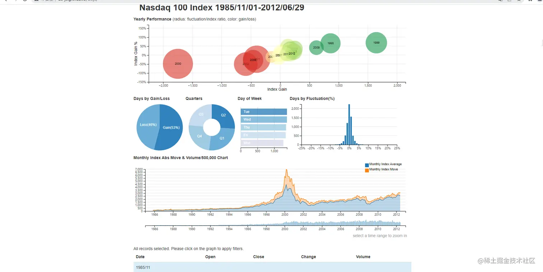543x272 pixels.
Task: Sort table by Close column header
Action: pos(259,257)
